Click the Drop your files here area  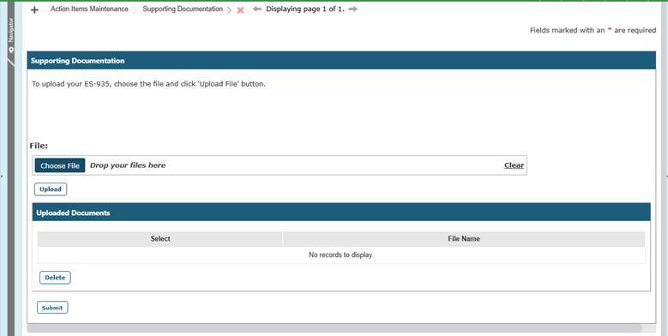pos(294,165)
